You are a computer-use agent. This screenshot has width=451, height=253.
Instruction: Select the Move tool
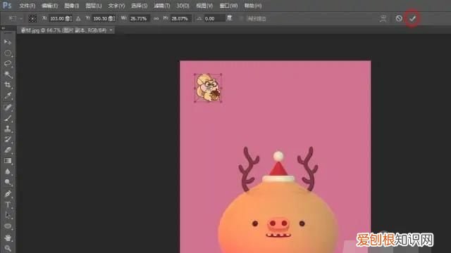[8, 42]
